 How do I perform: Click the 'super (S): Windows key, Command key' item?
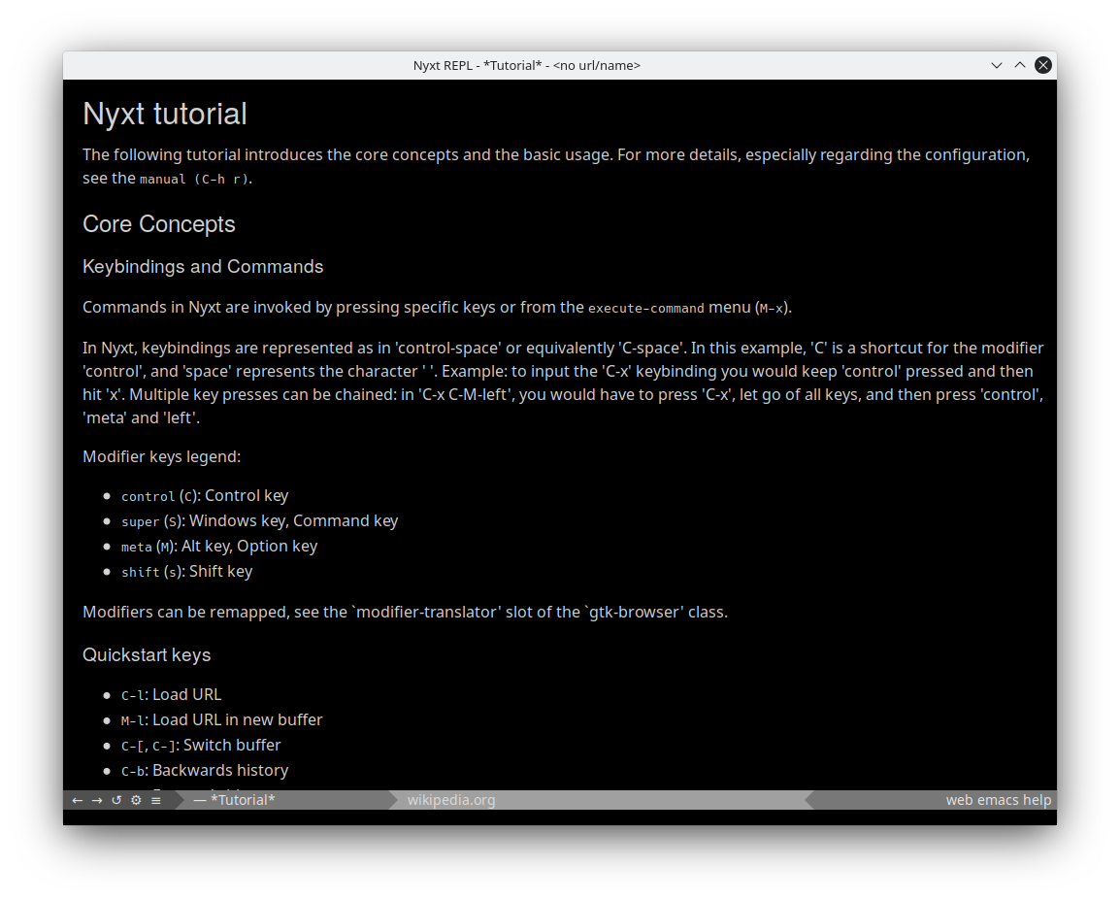[259, 520]
